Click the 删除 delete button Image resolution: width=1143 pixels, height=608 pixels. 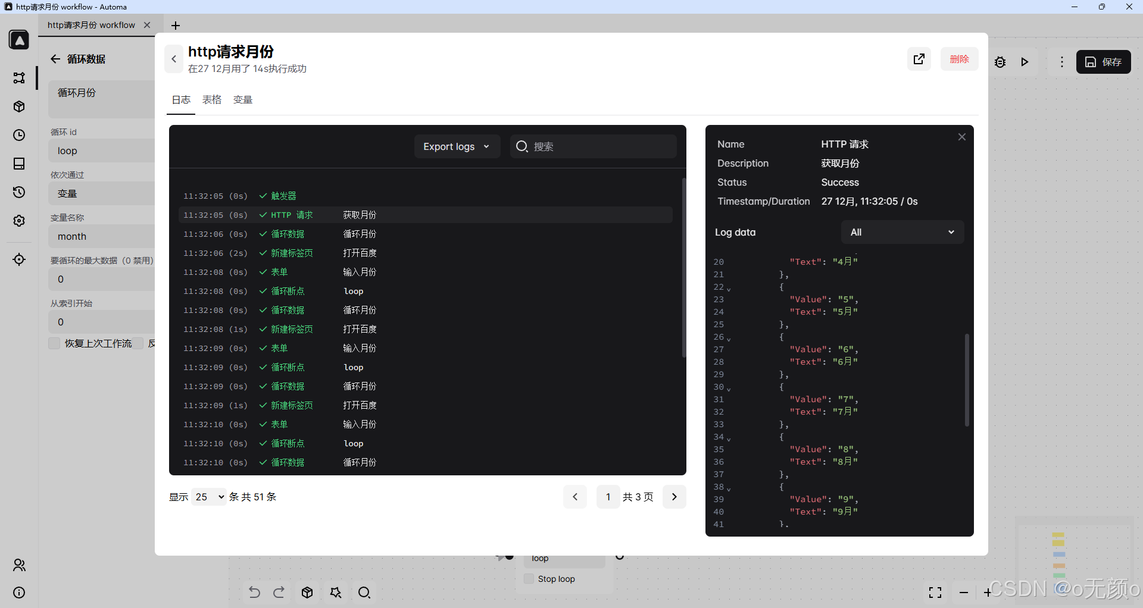pyautogui.click(x=960, y=59)
